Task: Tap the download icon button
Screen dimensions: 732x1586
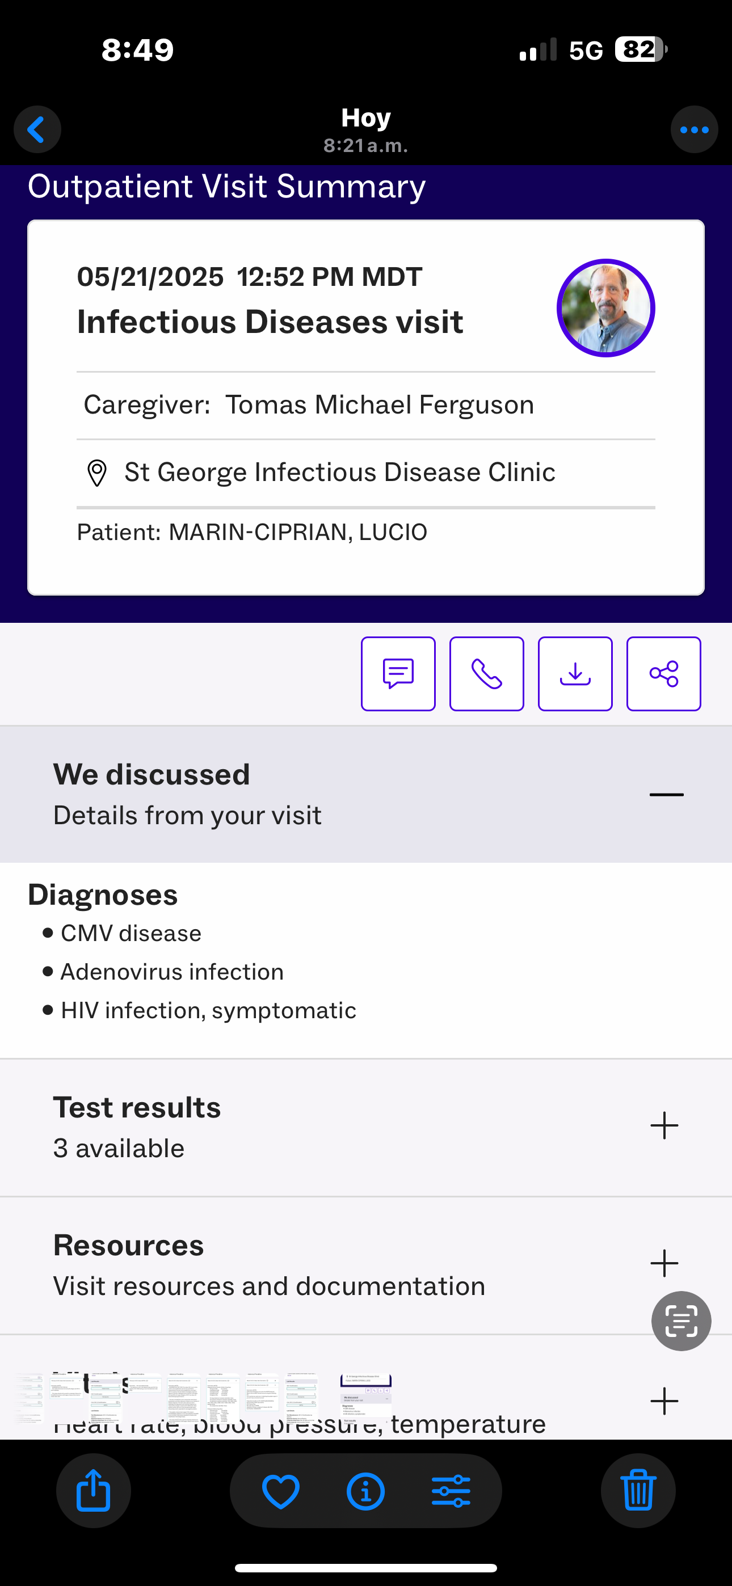Action: pos(575,673)
